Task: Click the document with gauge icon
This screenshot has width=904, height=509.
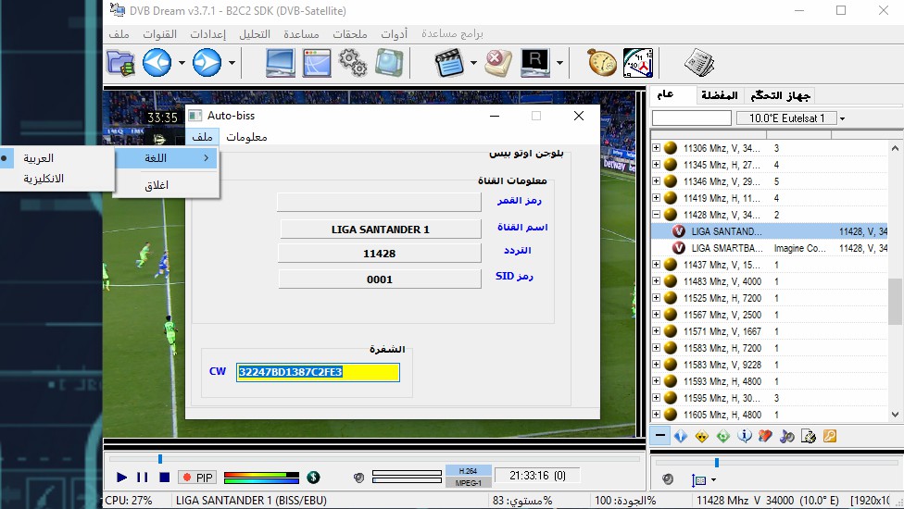Action: point(809,436)
